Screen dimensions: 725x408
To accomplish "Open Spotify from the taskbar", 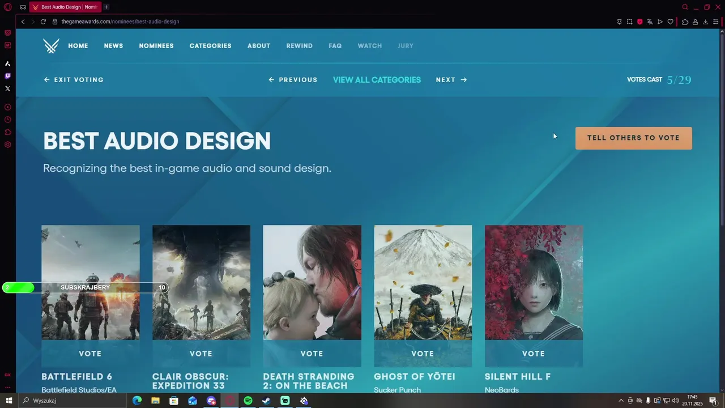I will pyautogui.click(x=248, y=401).
